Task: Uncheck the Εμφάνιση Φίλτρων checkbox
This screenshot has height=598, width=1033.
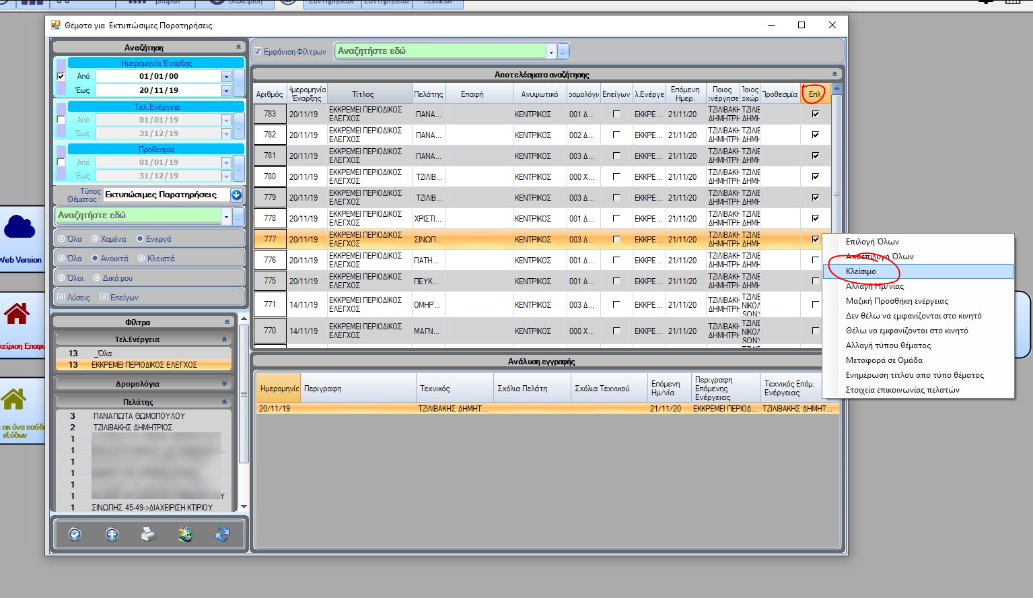Action: point(258,52)
